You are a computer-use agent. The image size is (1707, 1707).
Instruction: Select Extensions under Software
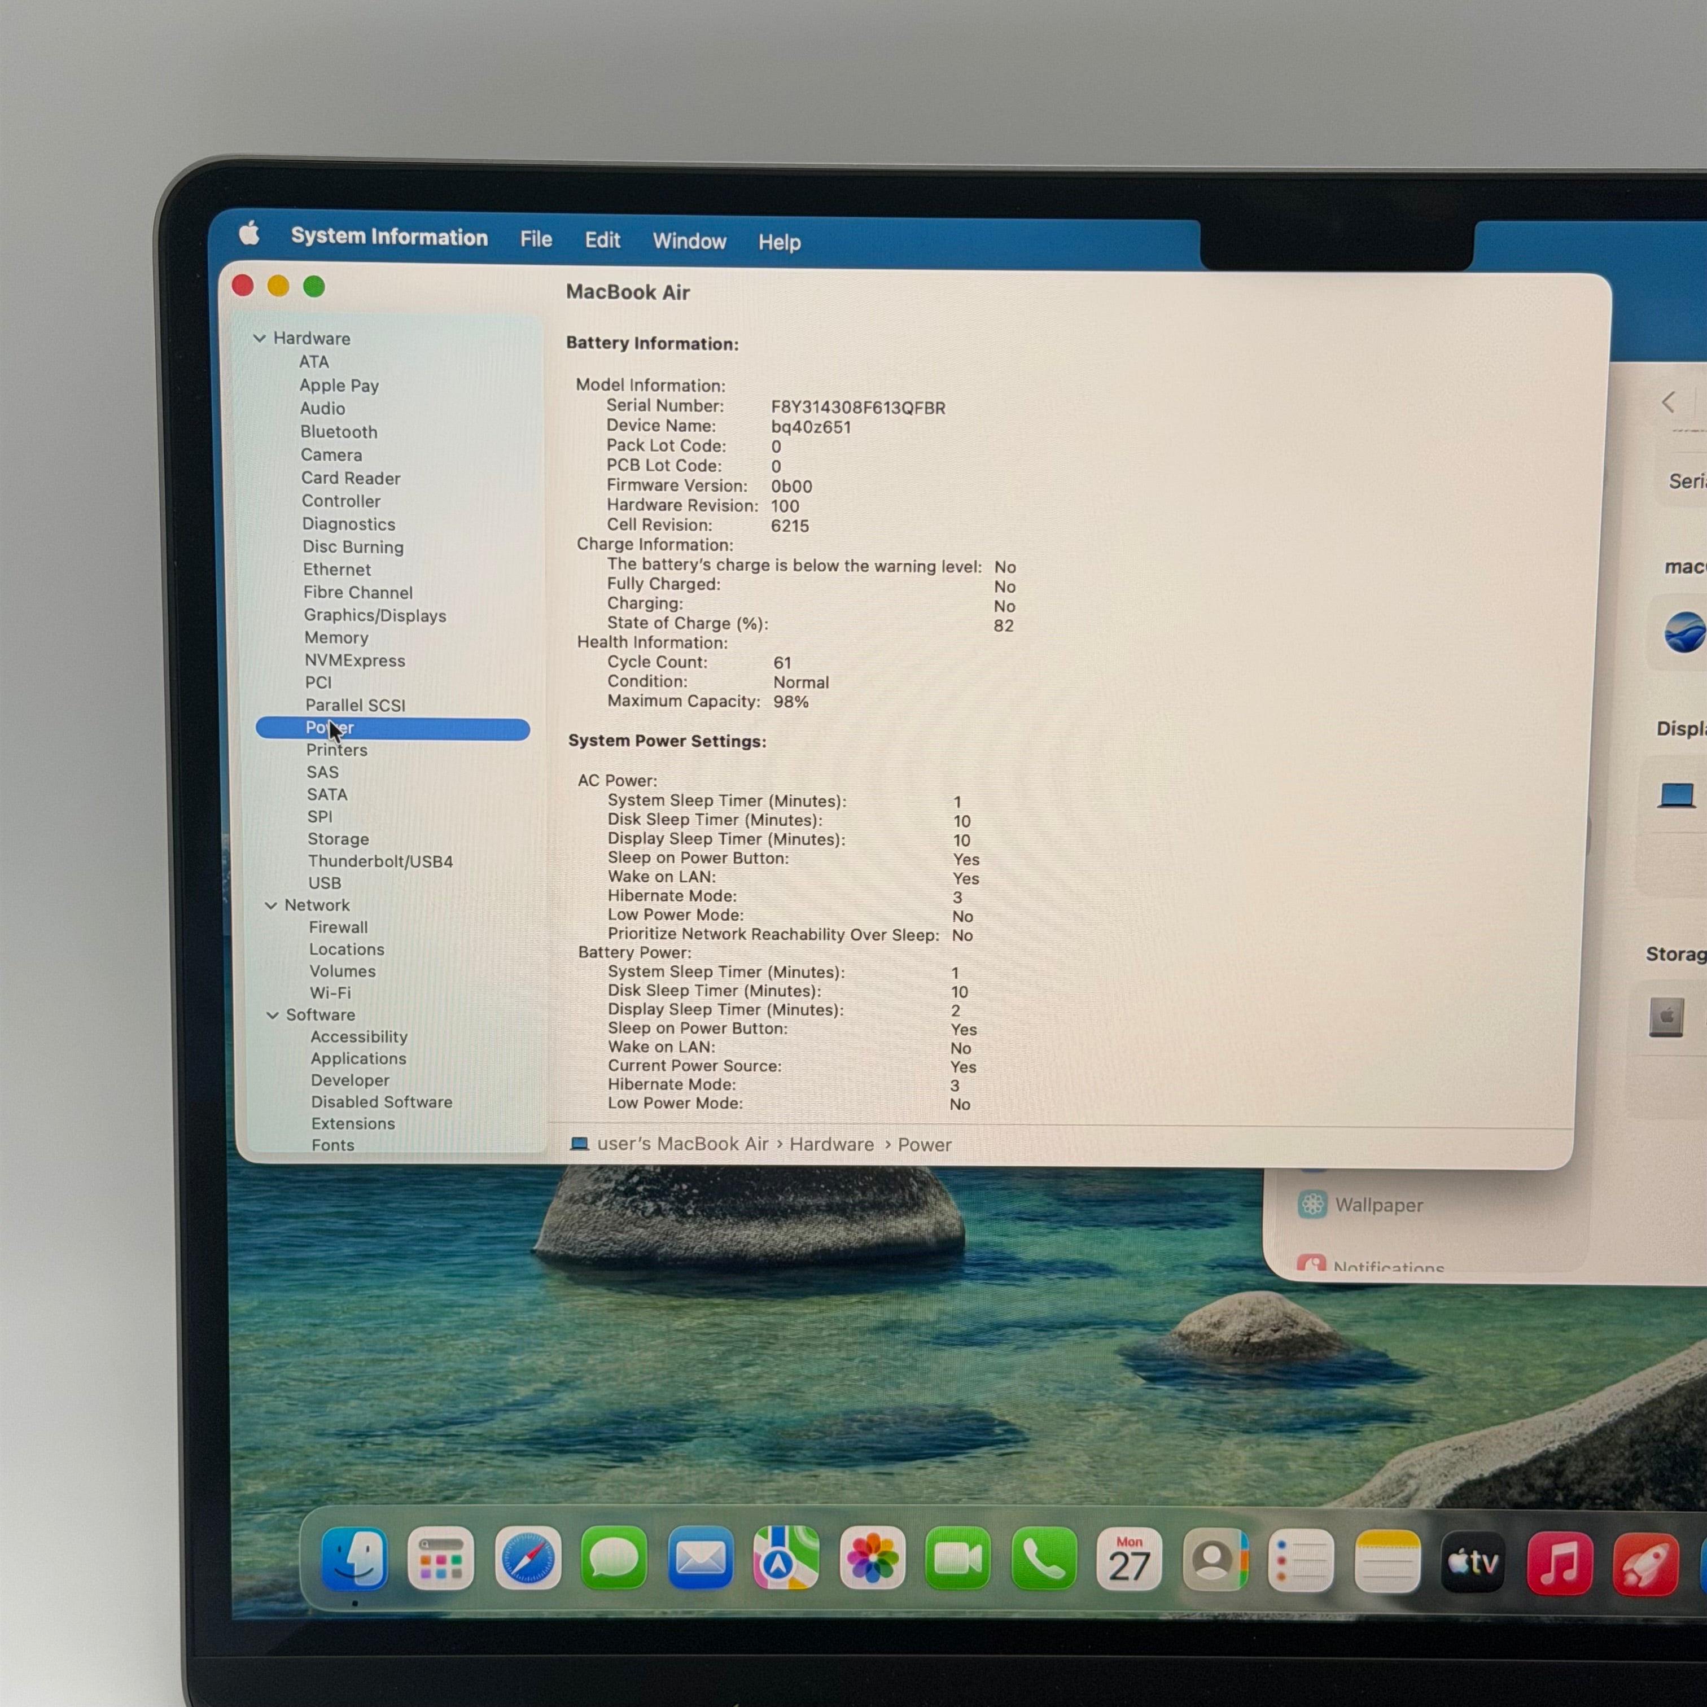click(353, 1124)
